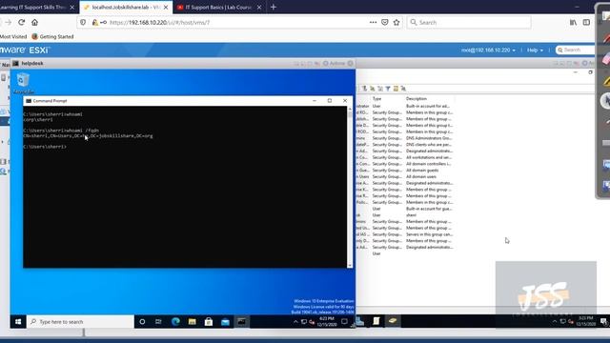Select the yellow highlighter annotation tool
The width and height of the screenshot is (610, 343).
click(x=606, y=80)
